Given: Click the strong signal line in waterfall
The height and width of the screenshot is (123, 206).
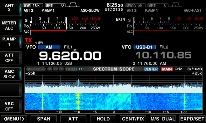Looking at the screenshot, I should pos(78,102).
